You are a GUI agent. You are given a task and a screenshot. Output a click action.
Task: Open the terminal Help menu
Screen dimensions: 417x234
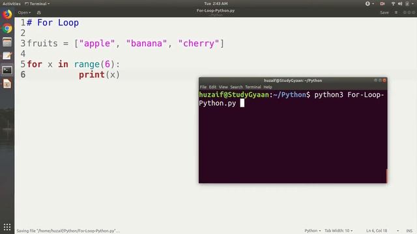(268, 86)
